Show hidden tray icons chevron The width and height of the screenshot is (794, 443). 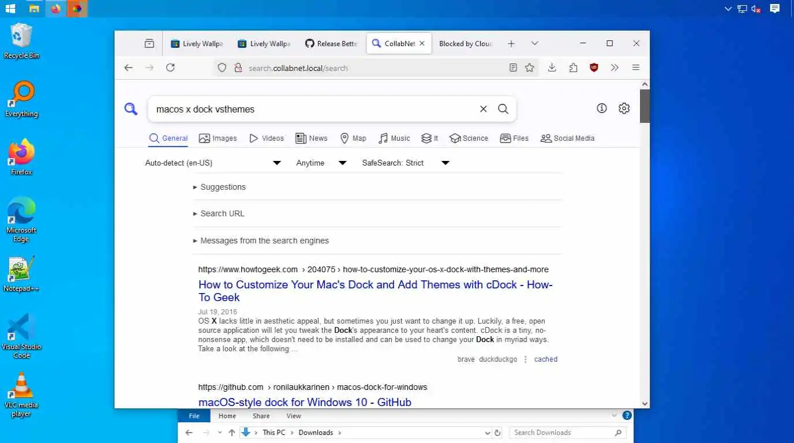[728, 9]
